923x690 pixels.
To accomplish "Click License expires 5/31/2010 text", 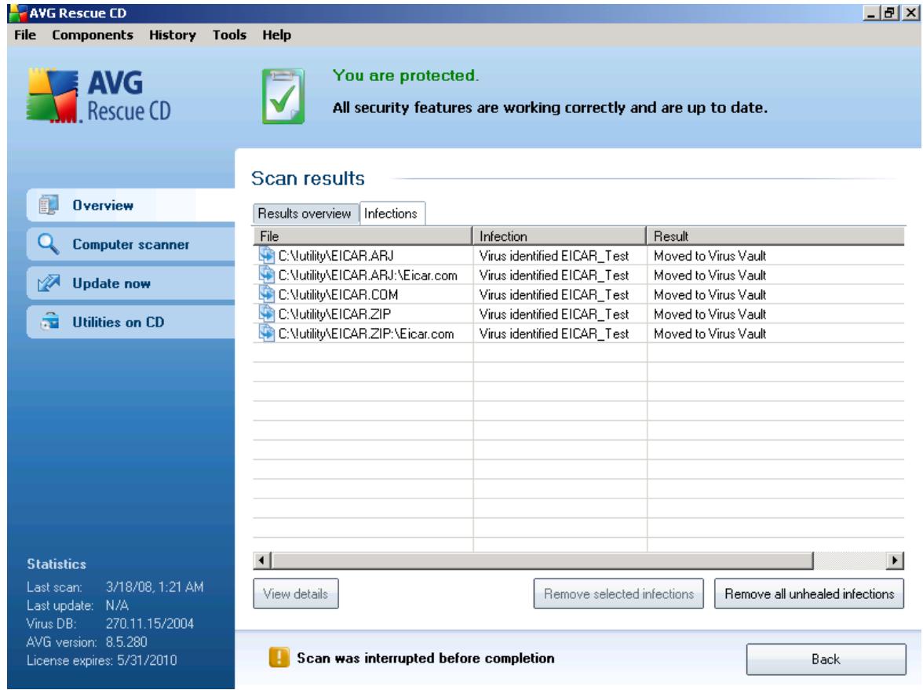I will pos(102,660).
